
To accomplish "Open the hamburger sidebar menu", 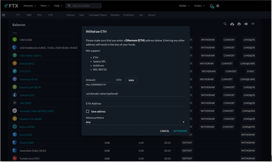I will pos(4,15).
